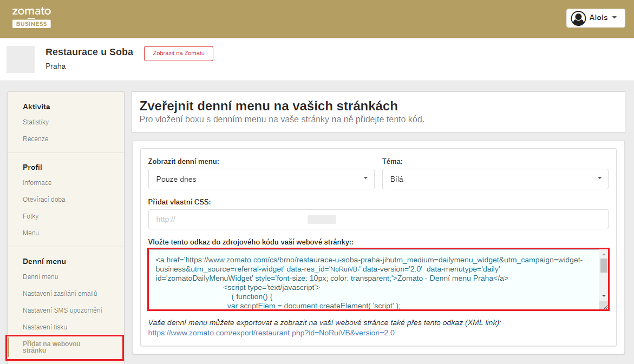Click the Alois user avatar icon
The width and height of the screenshot is (634, 364).
579,18
